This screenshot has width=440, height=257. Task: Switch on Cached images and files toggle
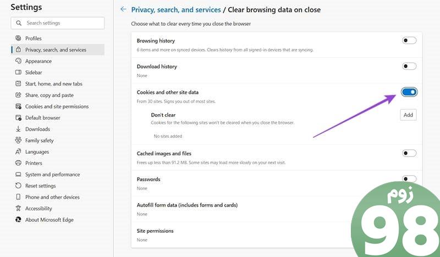(x=409, y=153)
